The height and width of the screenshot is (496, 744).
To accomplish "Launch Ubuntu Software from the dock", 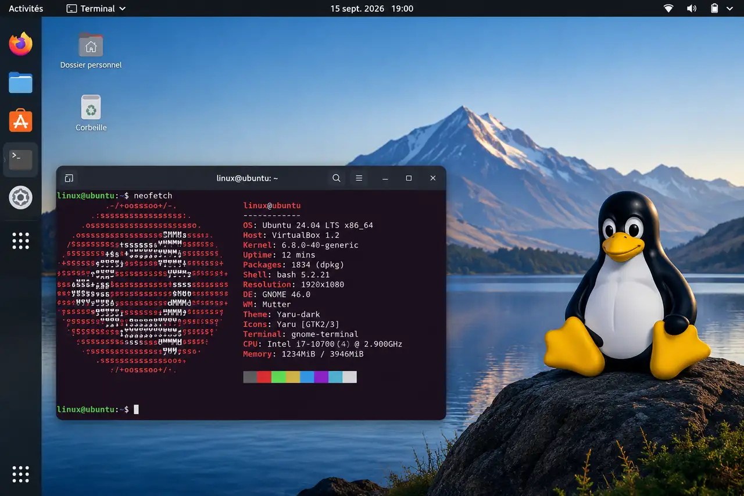I will pyautogui.click(x=20, y=120).
